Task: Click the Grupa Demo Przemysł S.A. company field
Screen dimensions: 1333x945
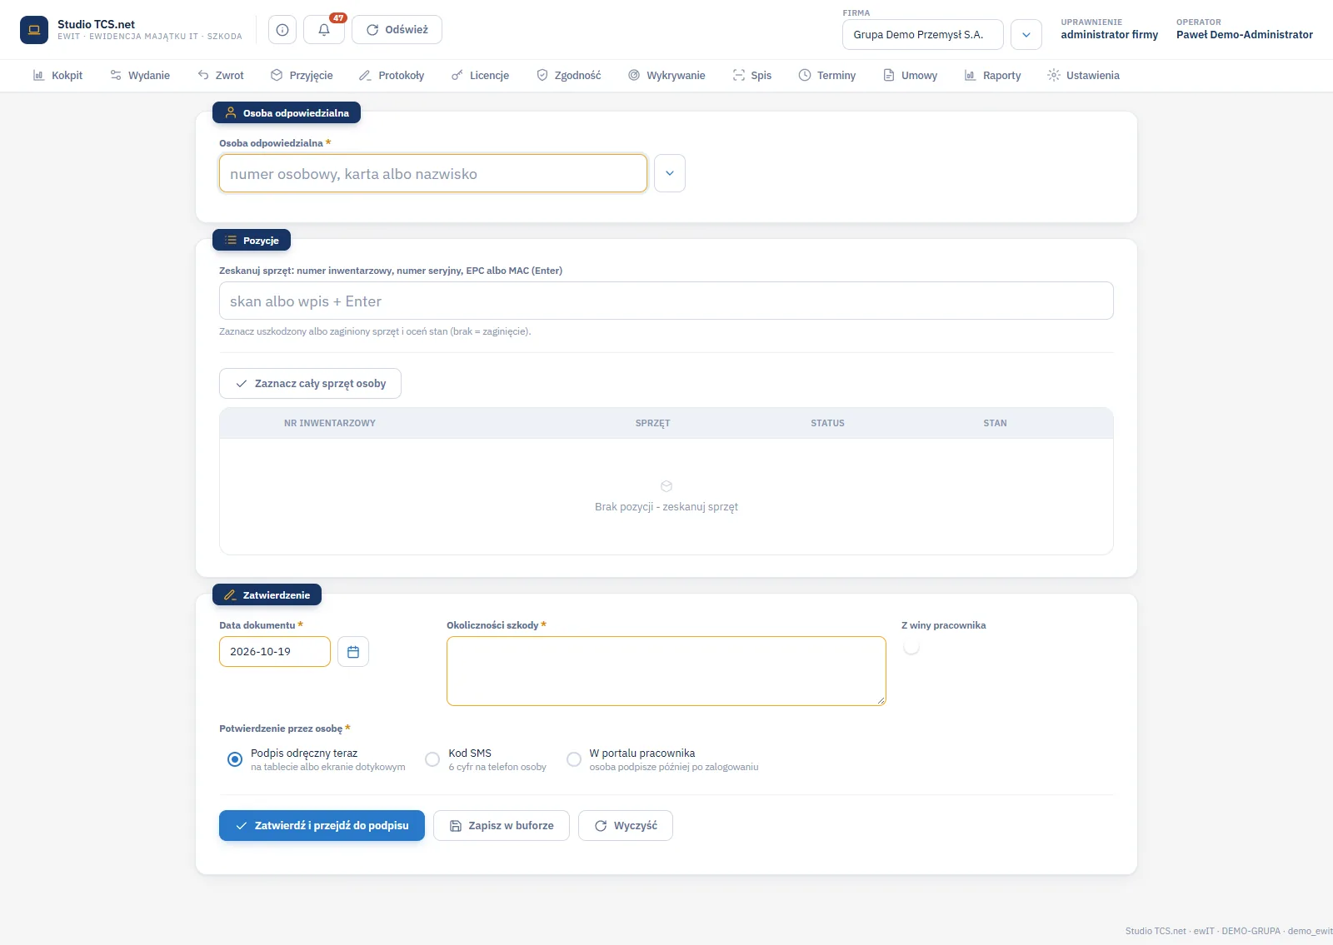Action: pyautogui.click(x=923, y=35)
